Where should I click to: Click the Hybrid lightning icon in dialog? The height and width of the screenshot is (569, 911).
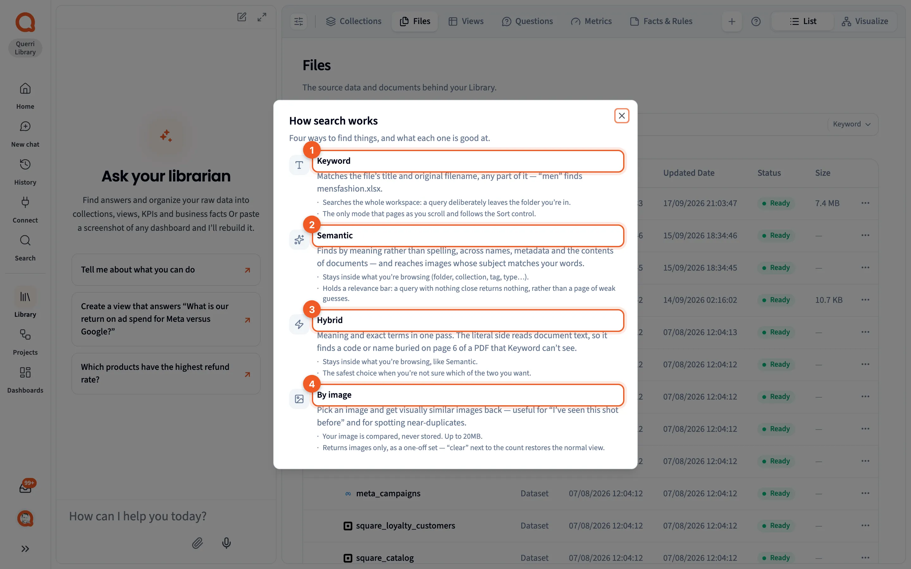click(299, 324)
